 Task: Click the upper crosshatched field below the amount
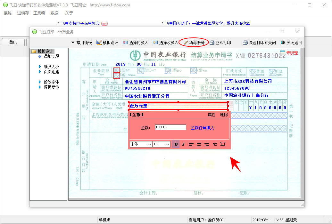[259, 116]
